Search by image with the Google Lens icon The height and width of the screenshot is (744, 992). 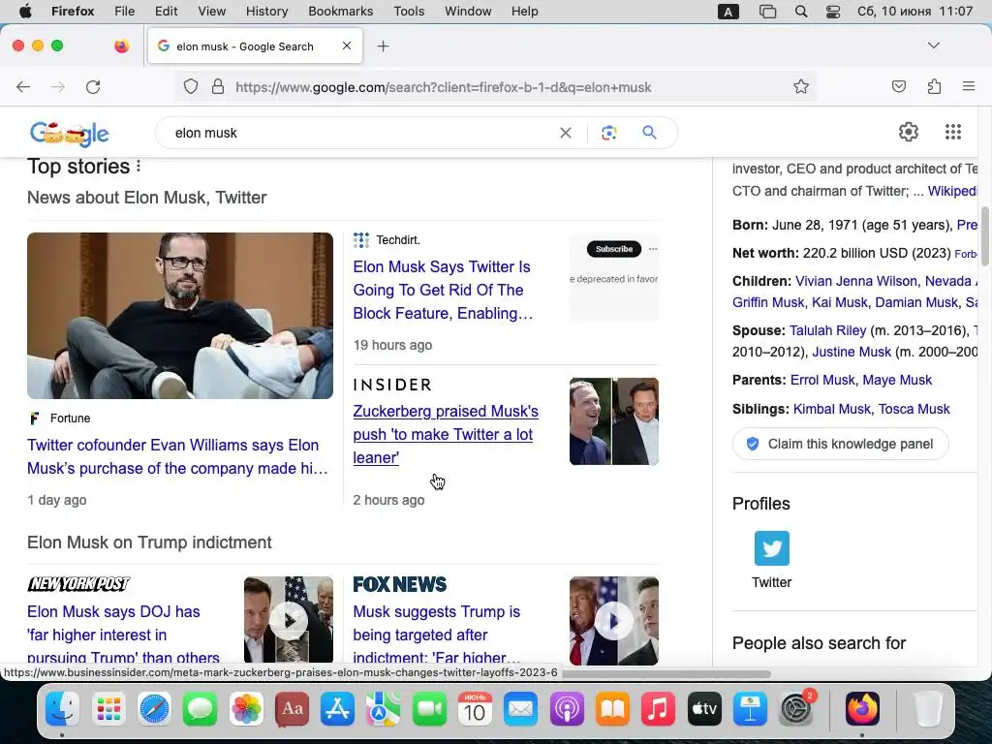point(608,133)
